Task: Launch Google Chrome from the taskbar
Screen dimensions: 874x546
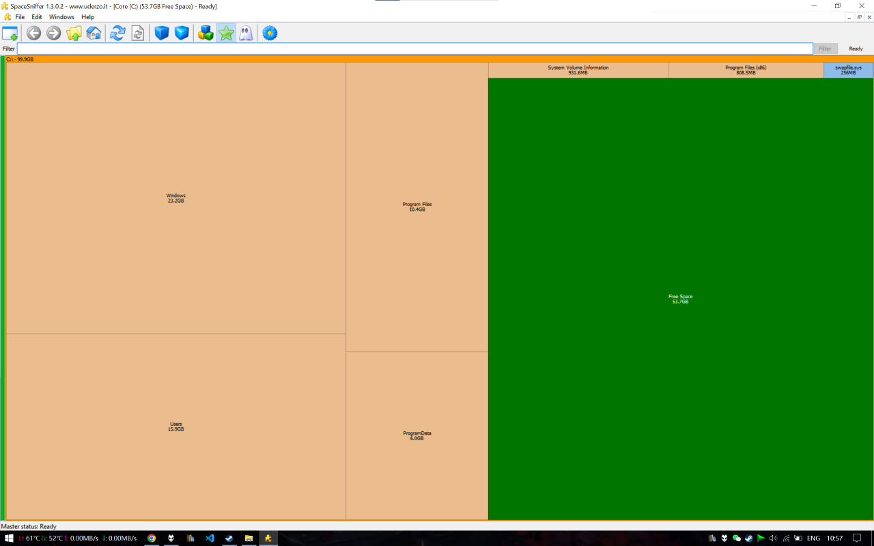Action: coord(152,538)
